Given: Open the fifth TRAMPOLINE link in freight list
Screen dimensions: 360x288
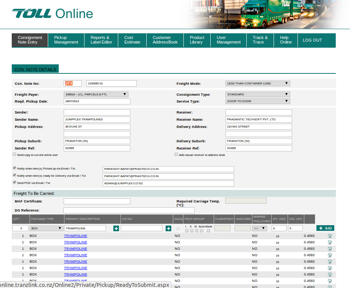Looking at the screenshot, I should pyautogui.click(x=75, y=262).
